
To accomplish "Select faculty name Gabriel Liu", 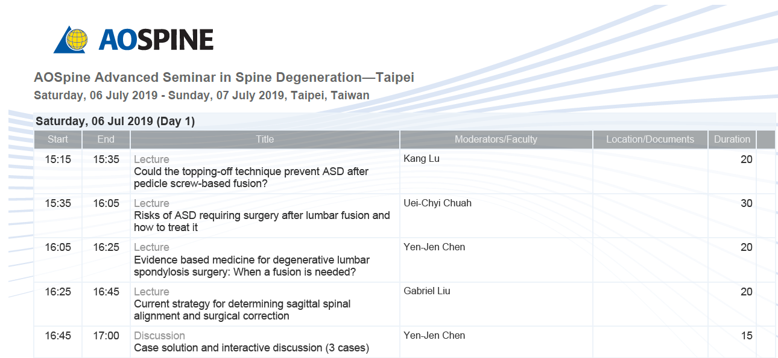I will click(x=426, y=291).
